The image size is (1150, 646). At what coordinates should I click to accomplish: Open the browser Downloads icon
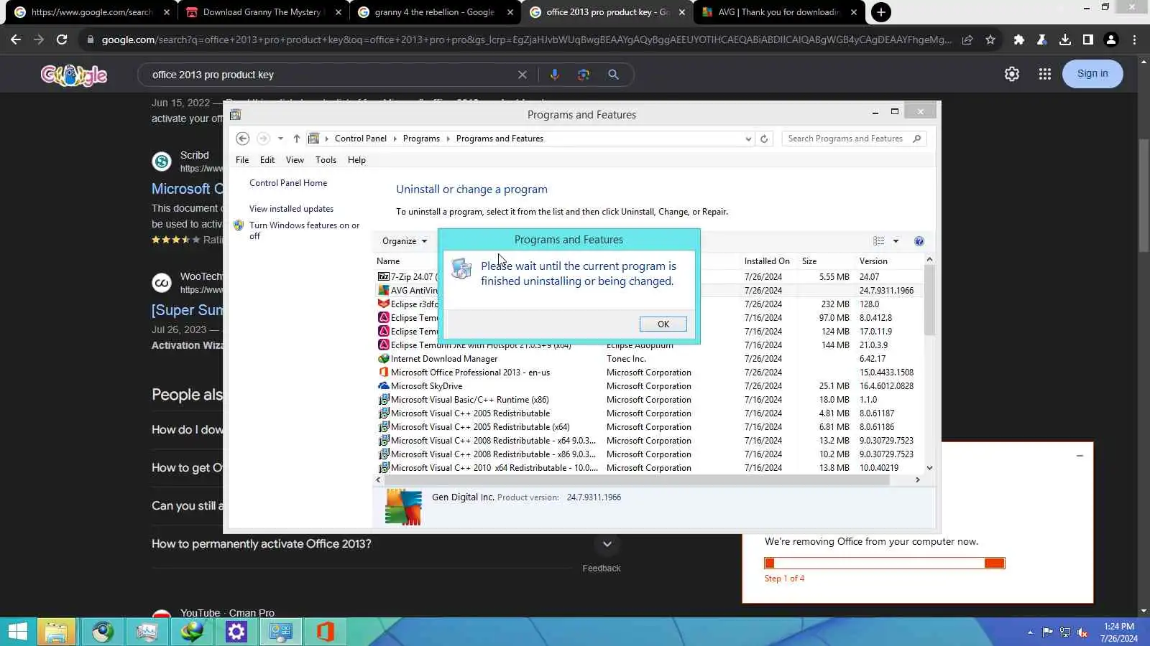pyautogui.click(x=1065, y=39)
